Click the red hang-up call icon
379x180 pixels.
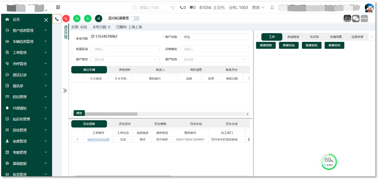[x=66, y=19]
